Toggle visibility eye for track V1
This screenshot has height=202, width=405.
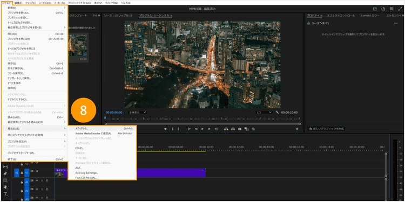tap(37, 171)
